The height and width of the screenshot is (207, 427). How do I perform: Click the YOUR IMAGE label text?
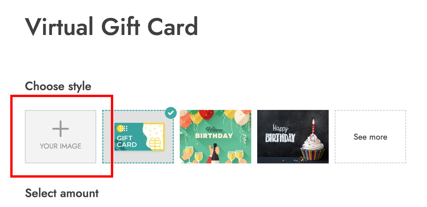[x=61, y=146]
